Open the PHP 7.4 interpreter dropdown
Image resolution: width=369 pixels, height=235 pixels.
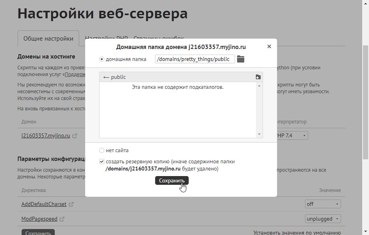(x=291, y=136)
